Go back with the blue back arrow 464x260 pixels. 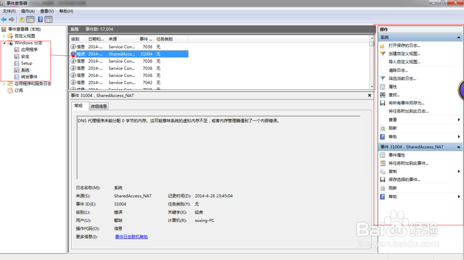[x=4, y=19]
